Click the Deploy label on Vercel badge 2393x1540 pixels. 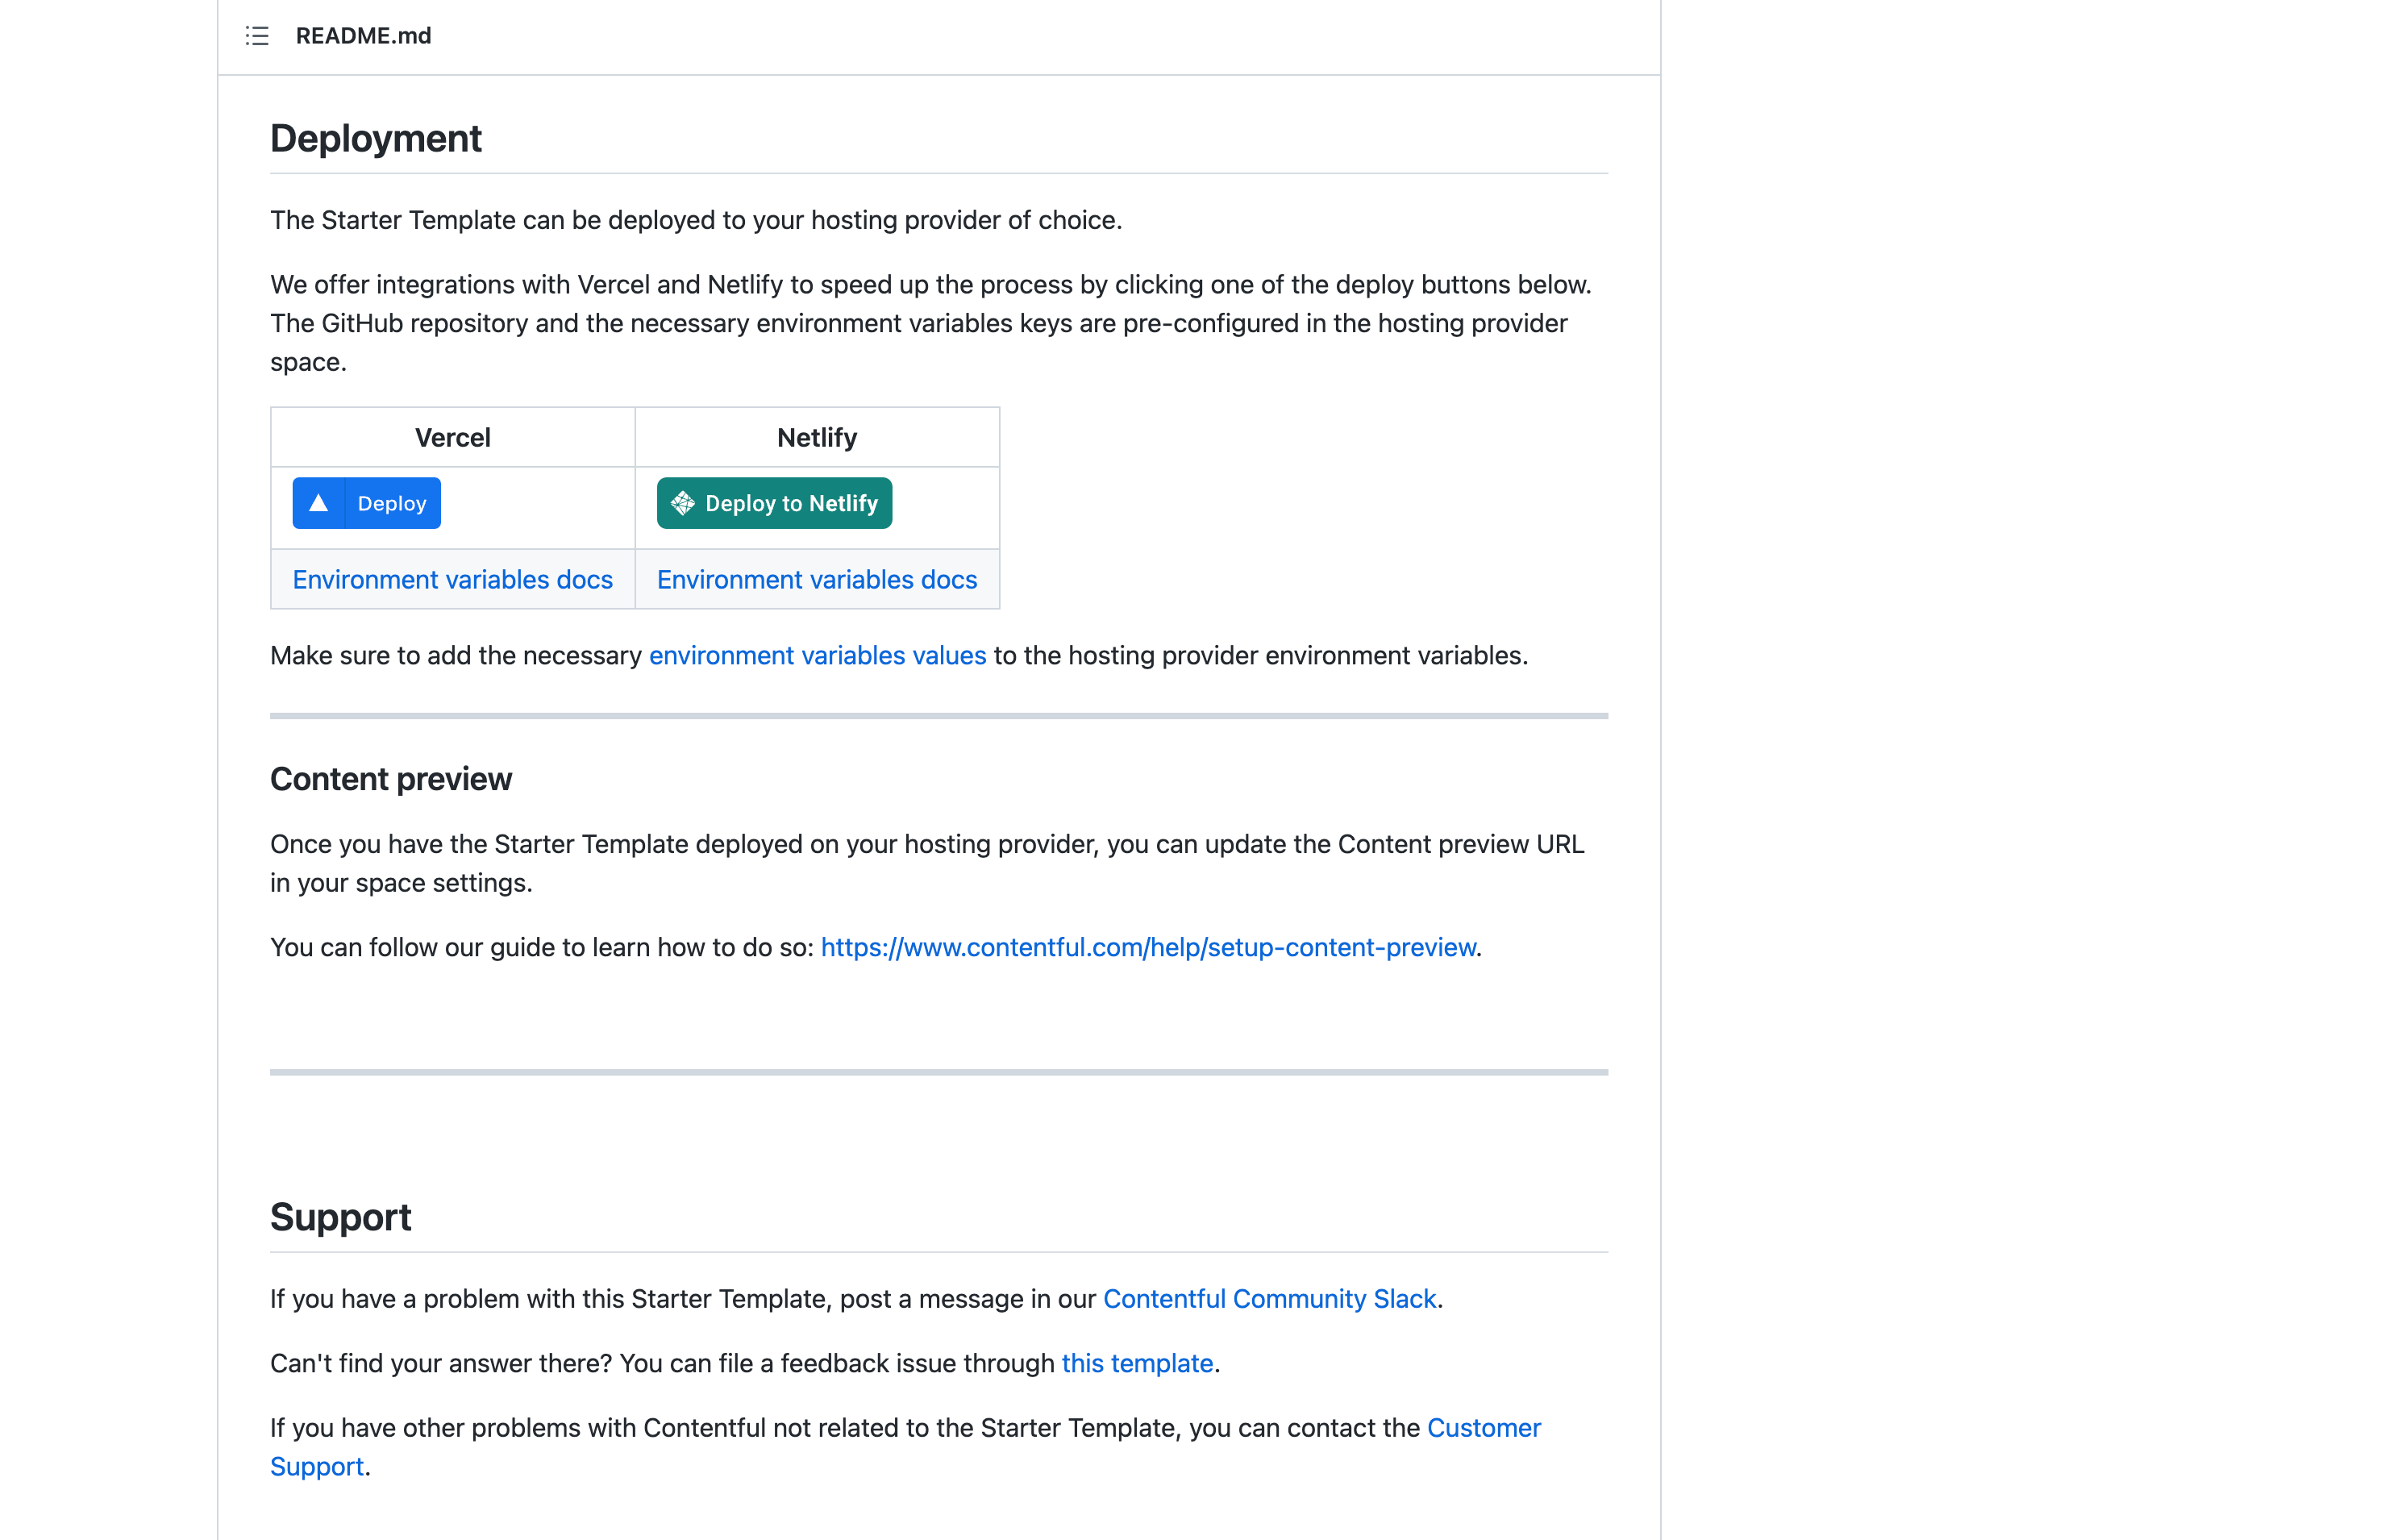392,503
